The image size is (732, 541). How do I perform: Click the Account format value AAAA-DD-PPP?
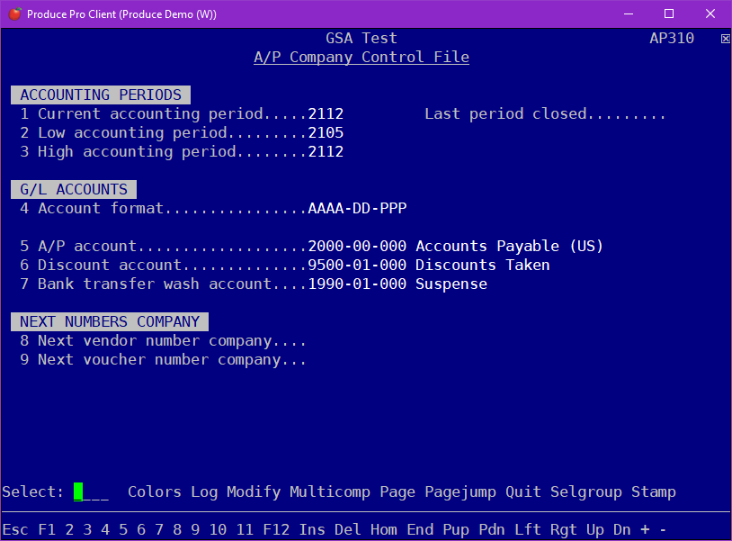(357, 208)
